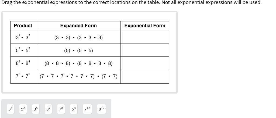The height and width of the screenshot is (118, 276).
Task: Select the 3 to the 6th power tile
Action: 11,109
